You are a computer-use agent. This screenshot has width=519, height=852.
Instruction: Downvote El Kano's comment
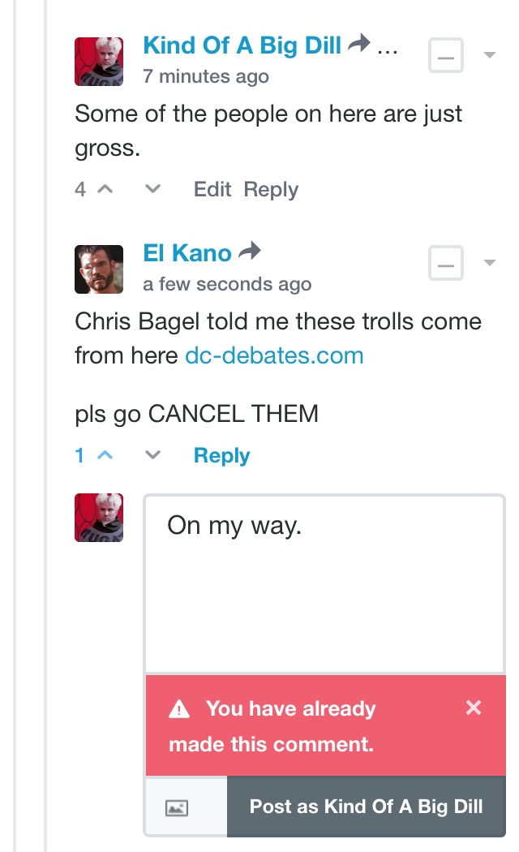[152, 454]
